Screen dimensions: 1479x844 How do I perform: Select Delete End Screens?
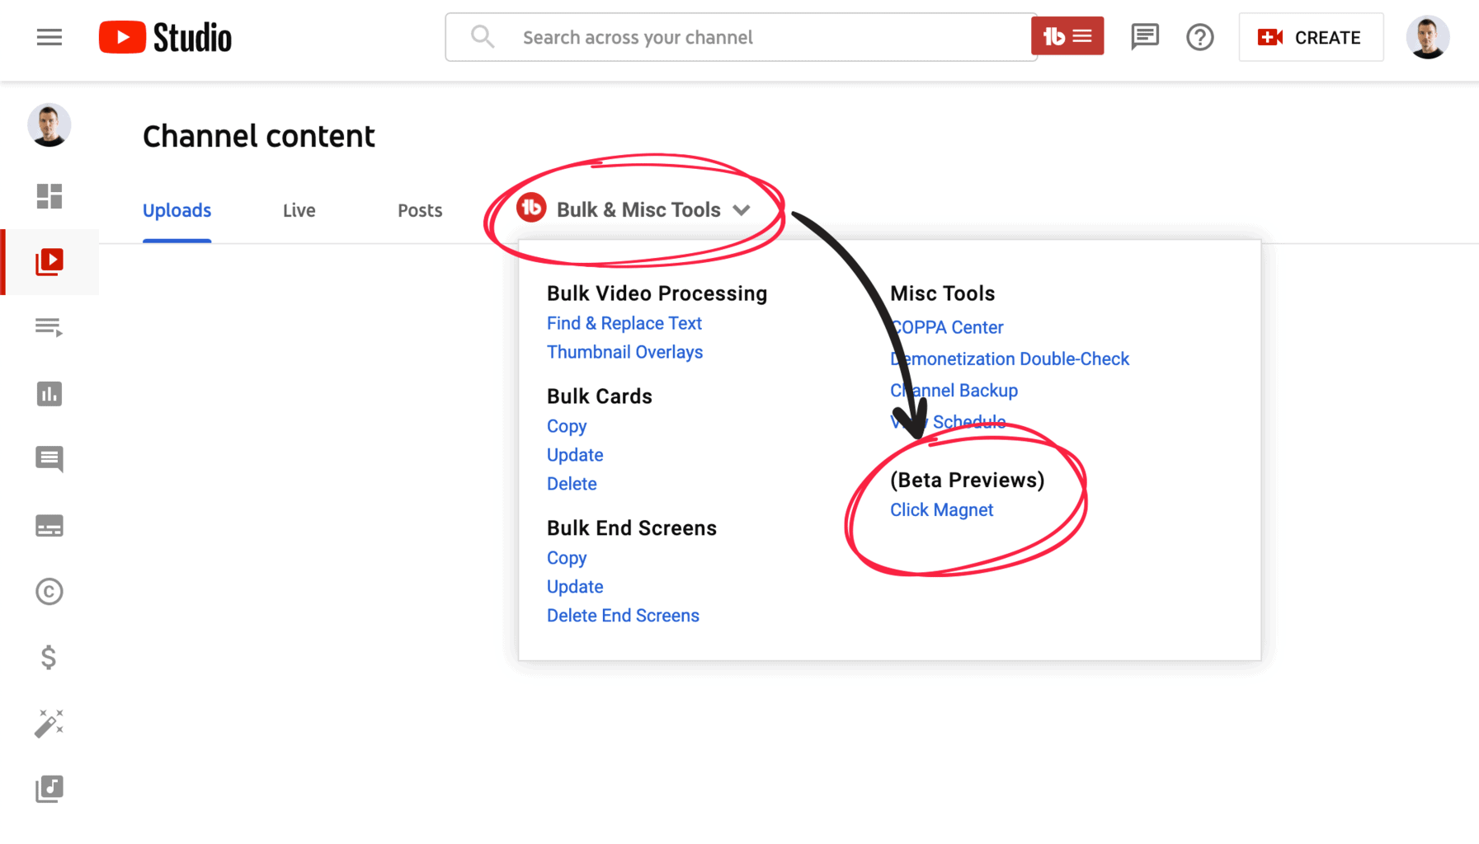click(x=623, y=616)
